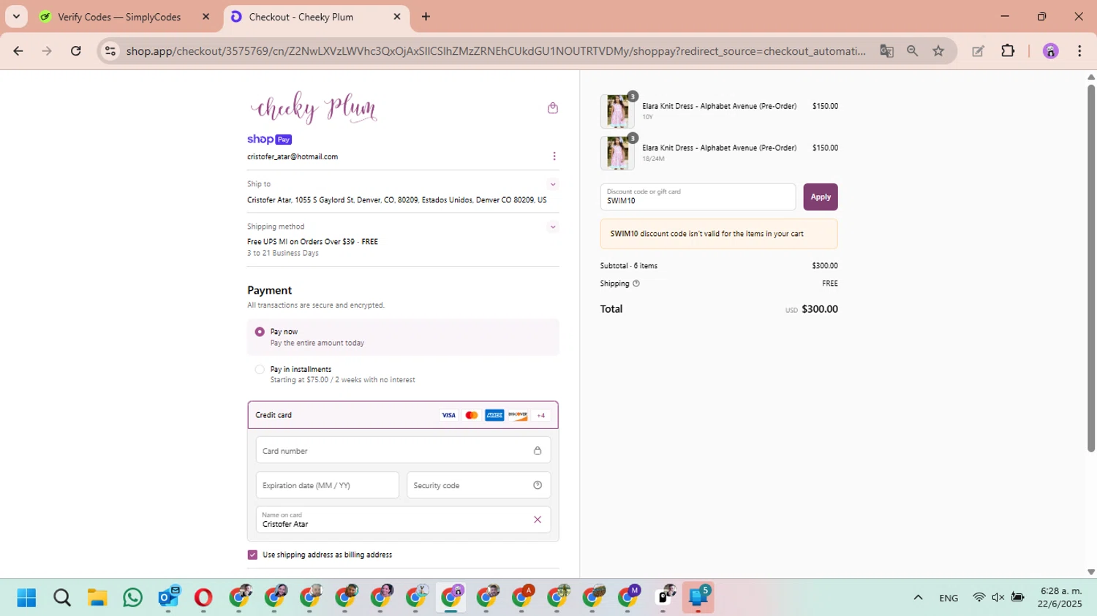
Task: Show security code help icon
Action: (538, 485)
